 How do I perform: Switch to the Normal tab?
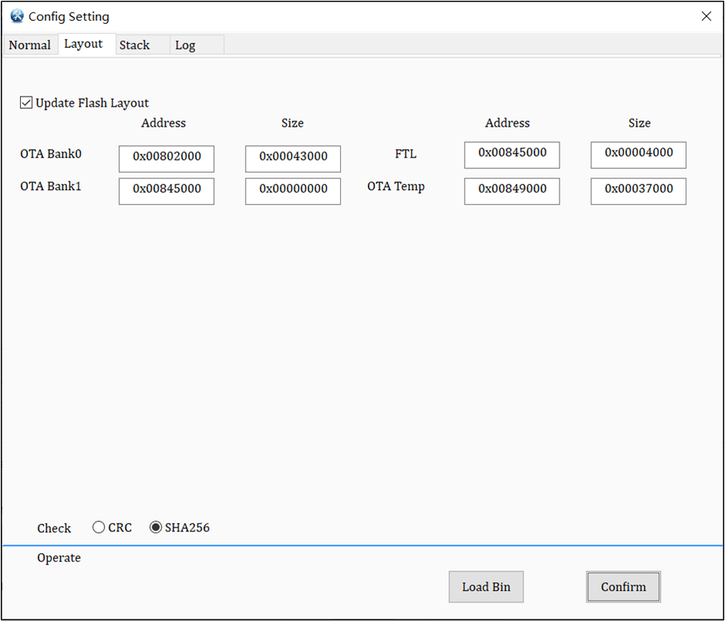pyautogui.click(x=30, y=45)
